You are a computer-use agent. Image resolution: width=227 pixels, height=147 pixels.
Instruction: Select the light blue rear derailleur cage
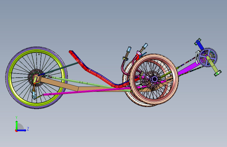(x=34, y=94)
